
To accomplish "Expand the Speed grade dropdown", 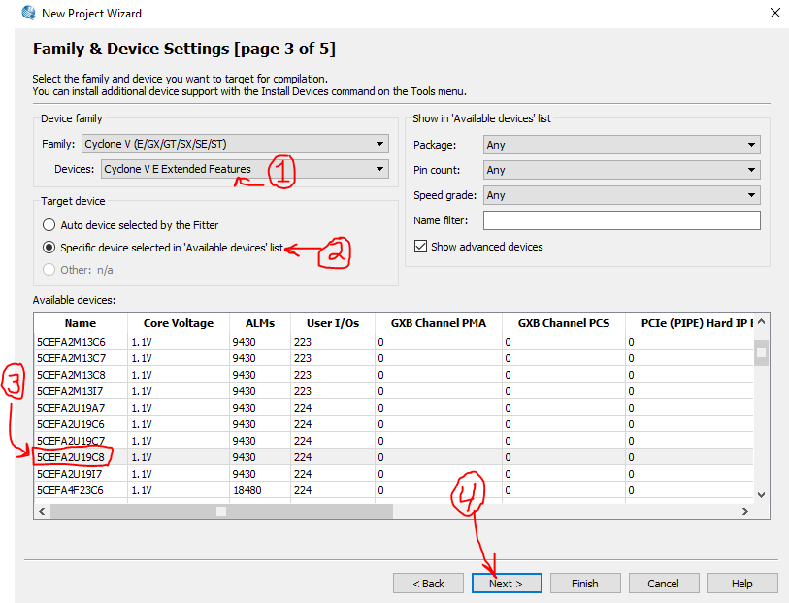I will click(621, 195).
